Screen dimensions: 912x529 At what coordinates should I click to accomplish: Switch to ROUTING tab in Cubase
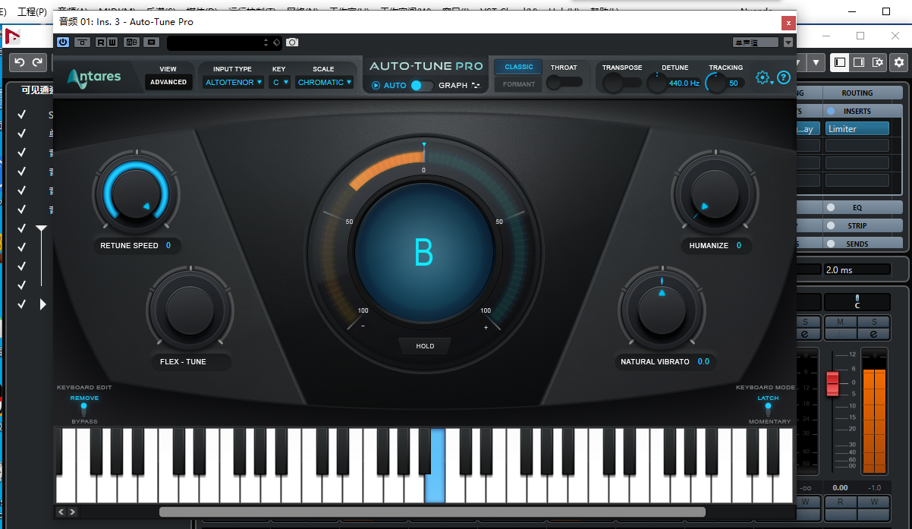pyautogui.click(x=857, y=93)
